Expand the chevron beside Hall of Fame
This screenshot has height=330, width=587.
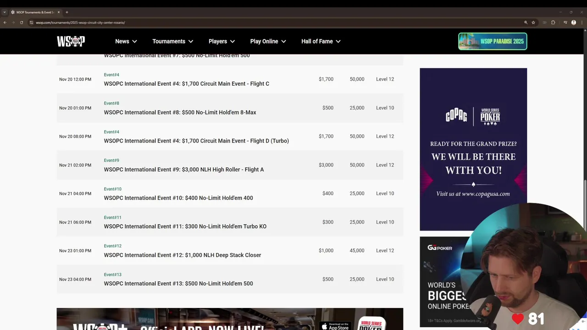click(338, 41)
